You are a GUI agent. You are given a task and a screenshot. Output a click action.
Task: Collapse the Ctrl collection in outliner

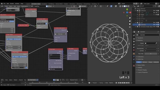click(135, 23)
